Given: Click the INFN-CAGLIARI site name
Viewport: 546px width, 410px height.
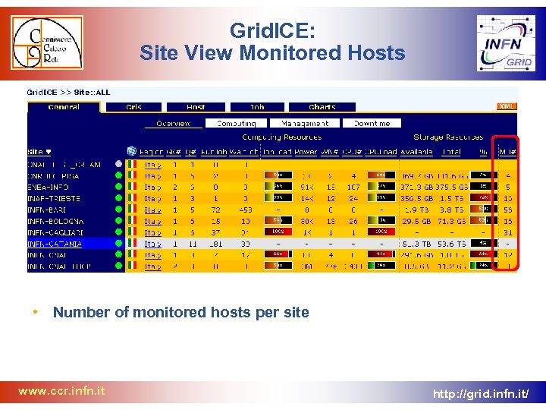Looking at the screenshot, I should [55, 232].
